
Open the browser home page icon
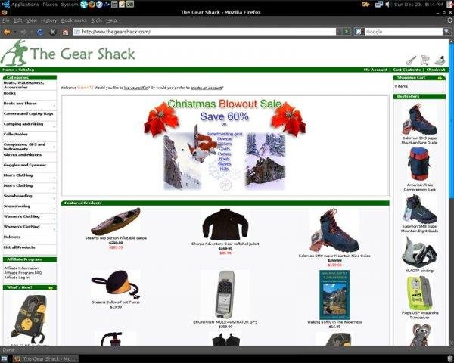(x=66, y=32)
